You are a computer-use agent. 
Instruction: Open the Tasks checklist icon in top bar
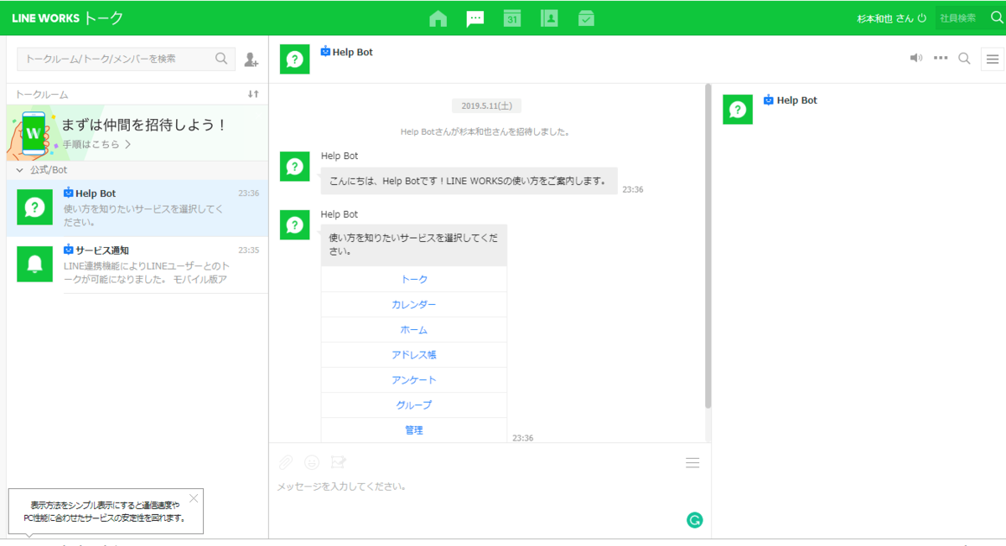click(x=586, y=18)
